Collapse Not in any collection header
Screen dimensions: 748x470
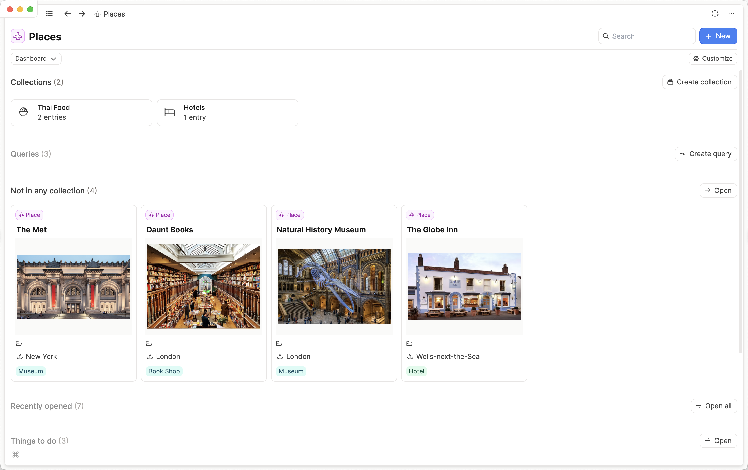point(54,191)
